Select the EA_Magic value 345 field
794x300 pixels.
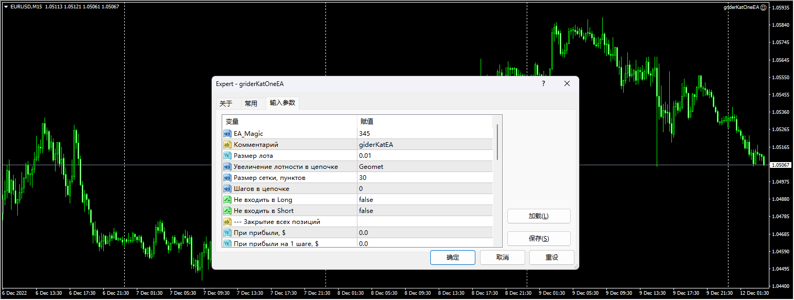pos(425,134)
